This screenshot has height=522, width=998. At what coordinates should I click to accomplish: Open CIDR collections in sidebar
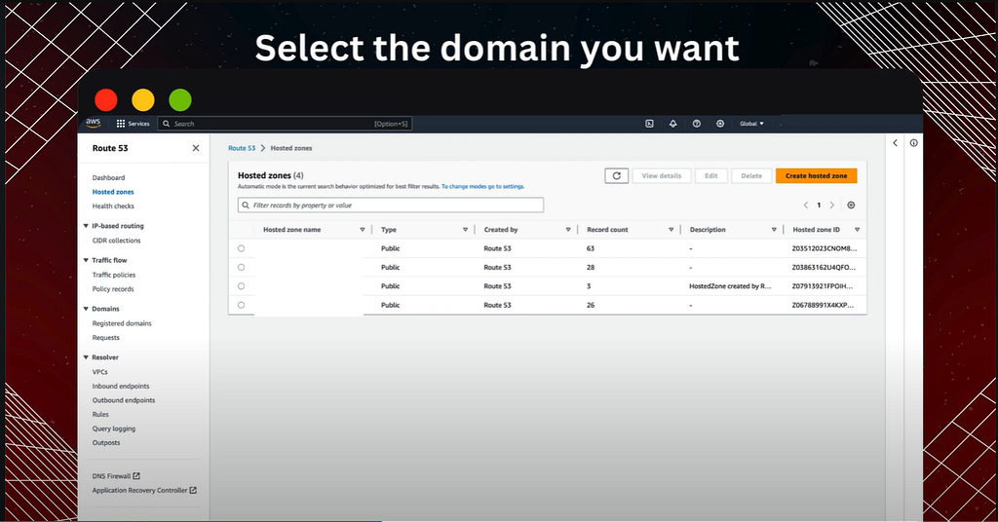[x=116, y=241]
